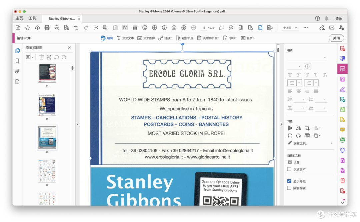Toggle underline text style button
This screenshot has width=360, height=222.
307,75
